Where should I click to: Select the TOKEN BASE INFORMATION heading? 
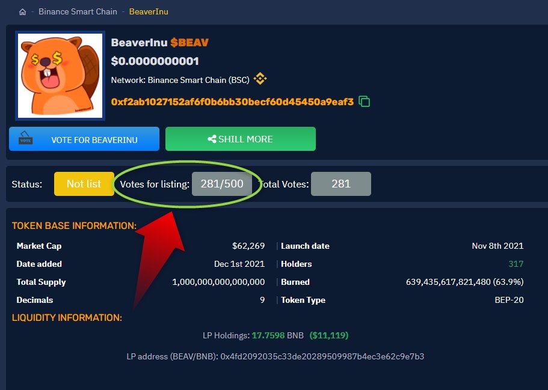(x=74, y=225)
